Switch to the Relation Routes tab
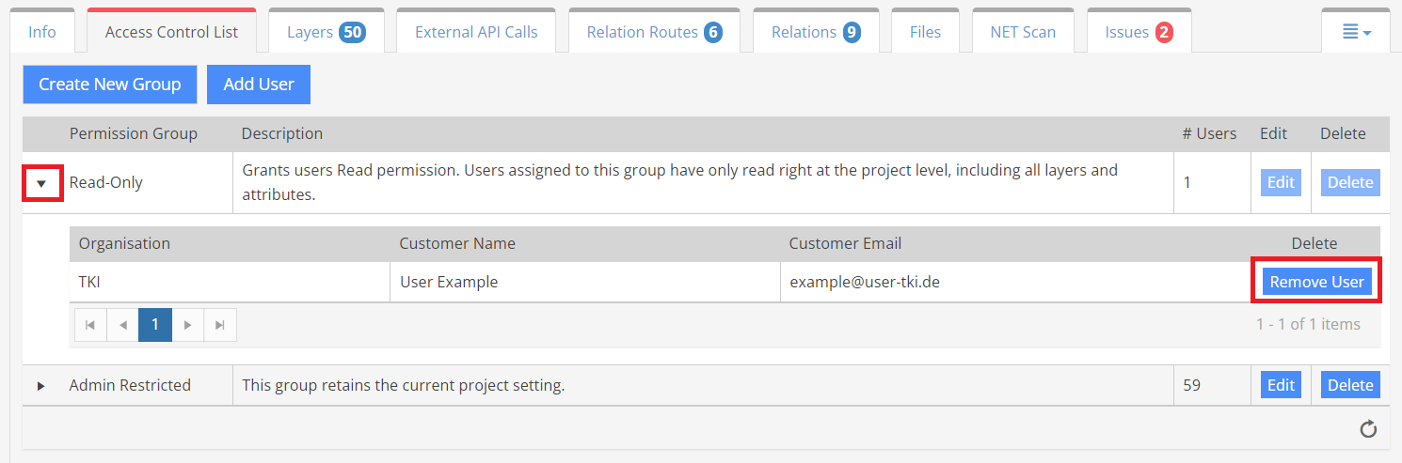This screenshot has height=463, width=1402. [653, 32]
